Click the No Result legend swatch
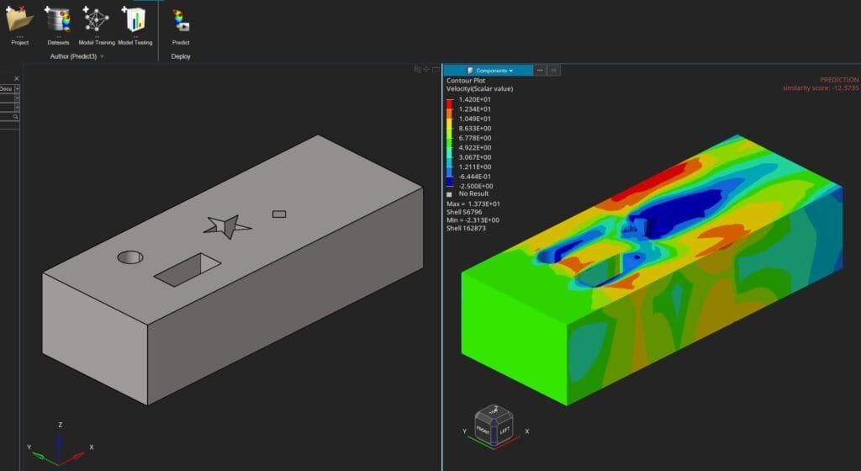Screen dimensions: 861x471 [449, 194]
